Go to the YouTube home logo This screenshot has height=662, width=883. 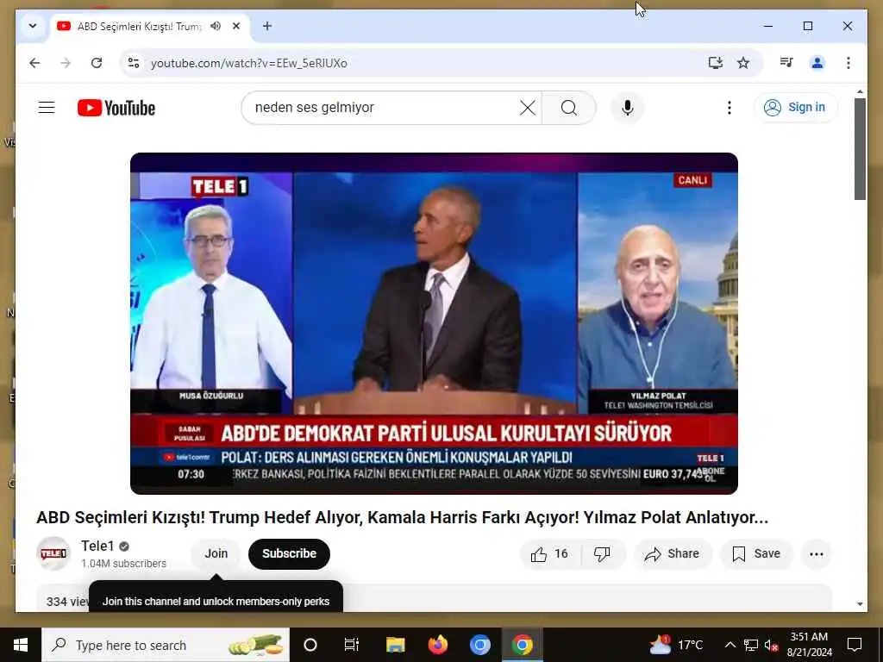(116, 108)
